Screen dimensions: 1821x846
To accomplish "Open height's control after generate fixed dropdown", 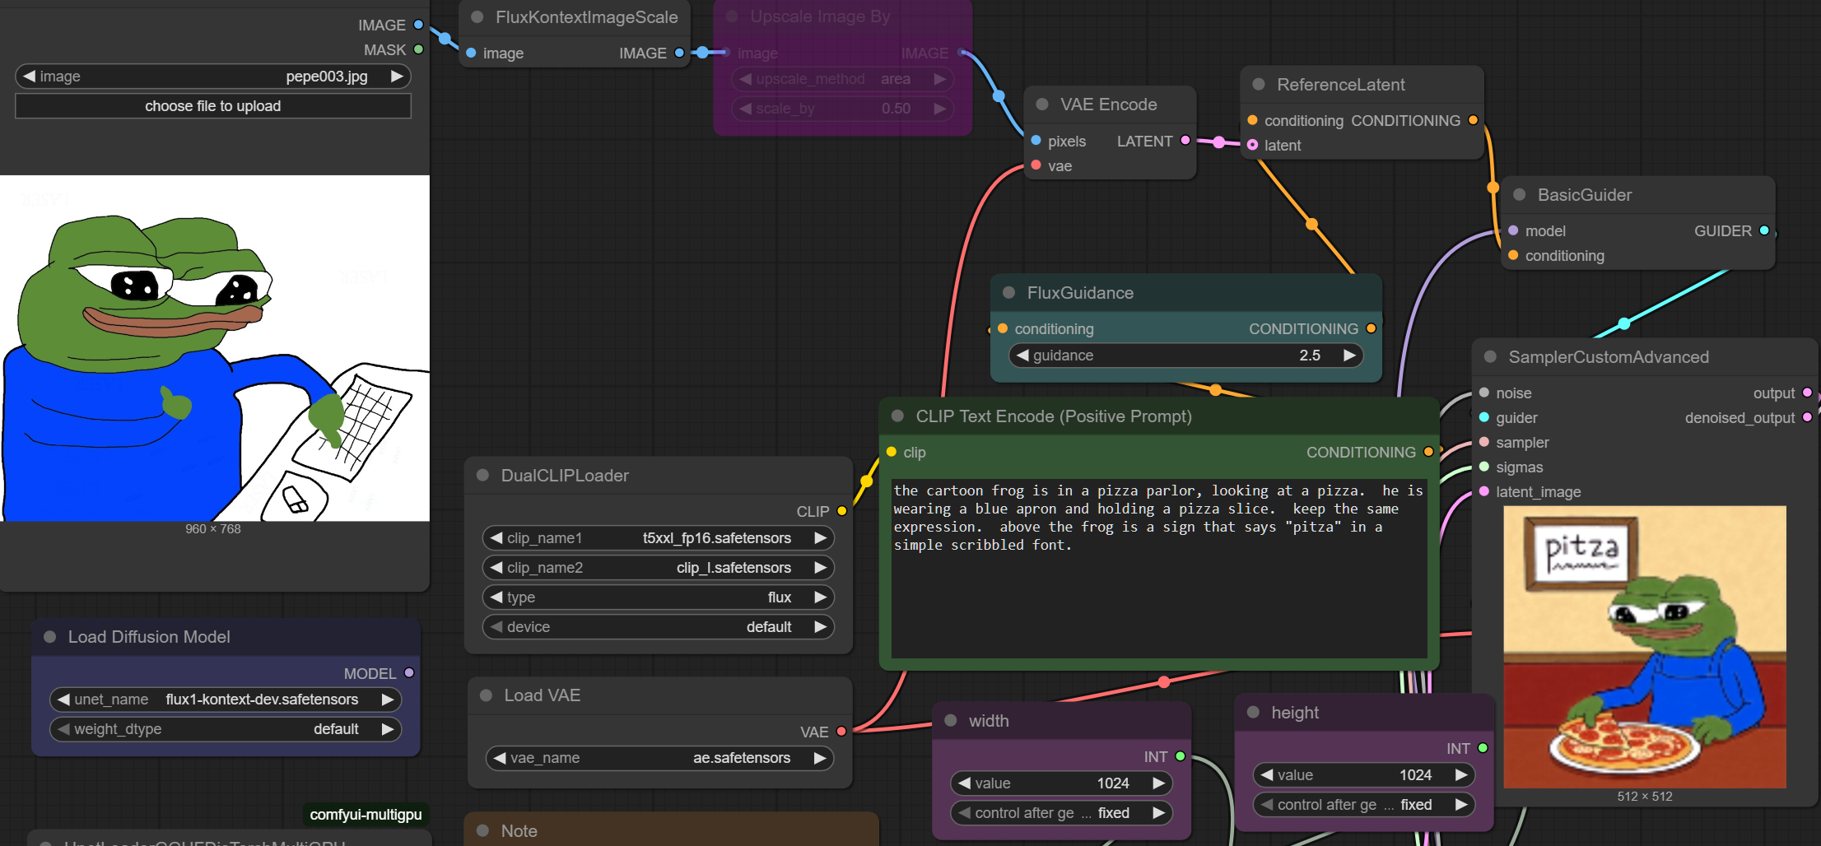I will tap(1364, 804).
